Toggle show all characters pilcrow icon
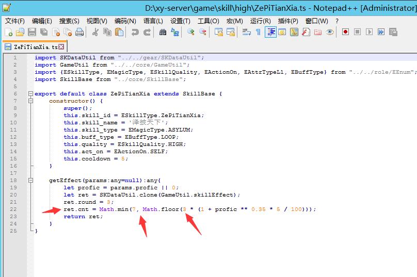The height and width of the screenshot is (277, 417). pyautogui.click(x=258, y=32)
